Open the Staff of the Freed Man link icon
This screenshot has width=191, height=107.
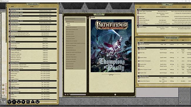point(138,44)
